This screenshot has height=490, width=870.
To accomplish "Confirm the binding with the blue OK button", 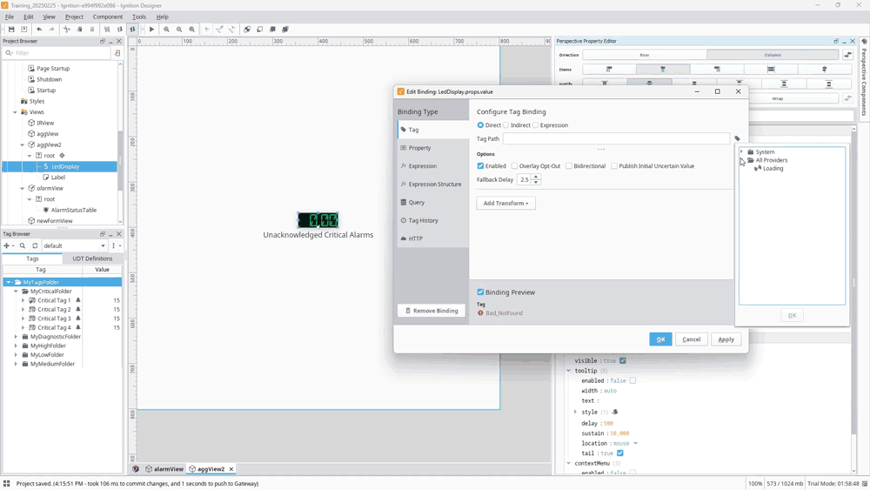I will [x=660, y=339].
